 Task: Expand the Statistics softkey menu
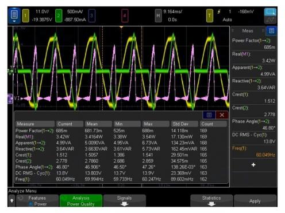point(211,201)
